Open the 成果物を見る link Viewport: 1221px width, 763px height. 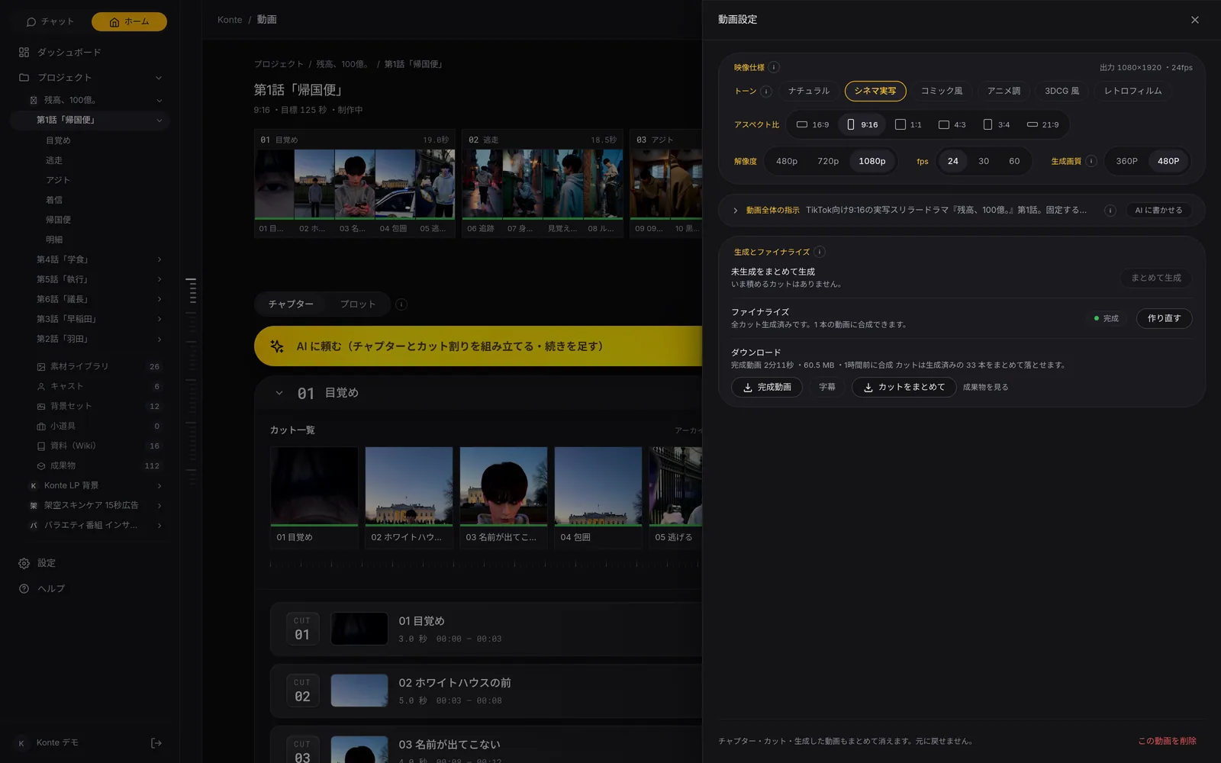[985, 388]
